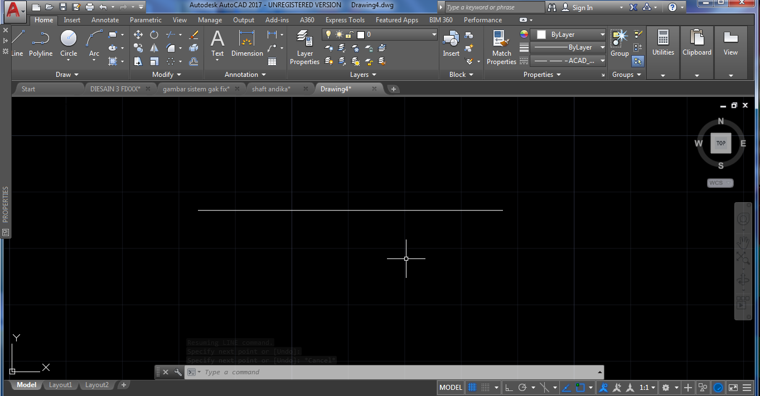The height and width of the screenshot is (396, 760).
Task: Open the Insert ribbon tab
Action: pyautogui.click(x=72, y=19)
